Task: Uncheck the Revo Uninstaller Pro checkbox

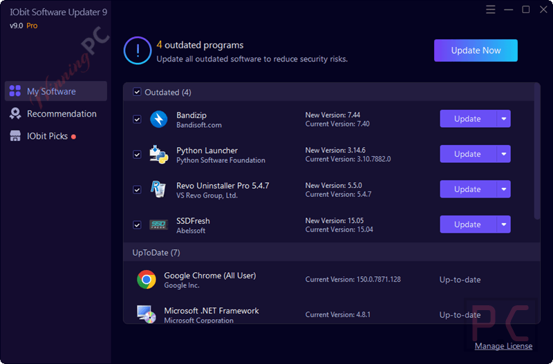Action: (x=137, y=189)
